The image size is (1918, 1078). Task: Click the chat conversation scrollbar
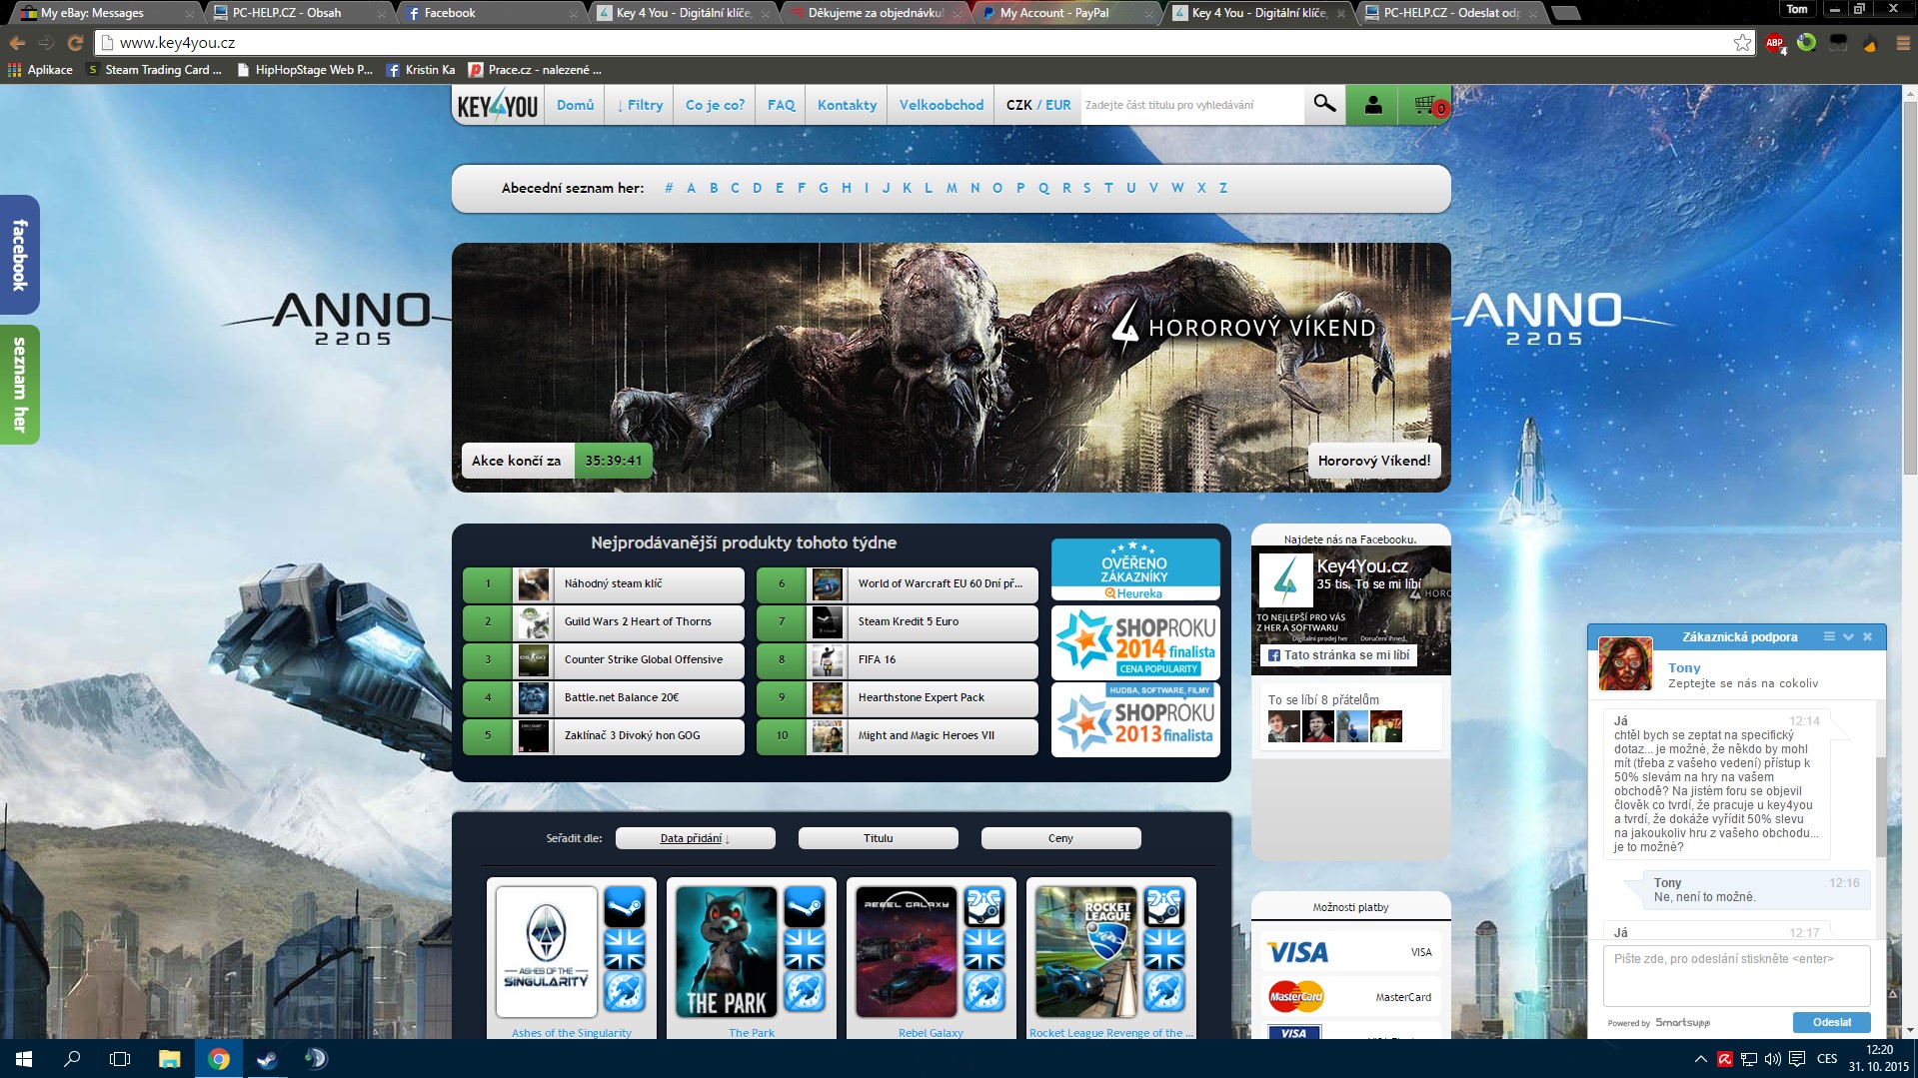(x=1880, y=807)
